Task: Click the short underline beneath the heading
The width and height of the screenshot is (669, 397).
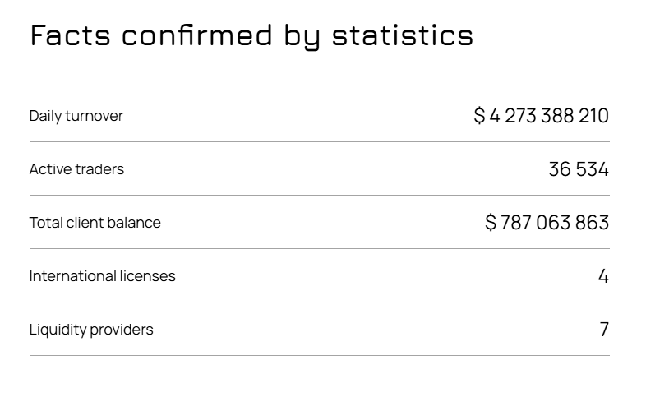Action: 111,62
